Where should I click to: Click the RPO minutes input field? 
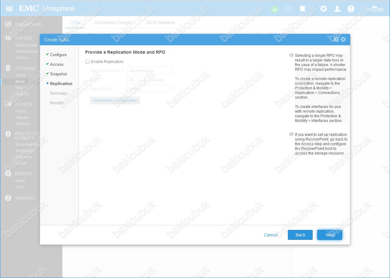click(x=137, y=80)
